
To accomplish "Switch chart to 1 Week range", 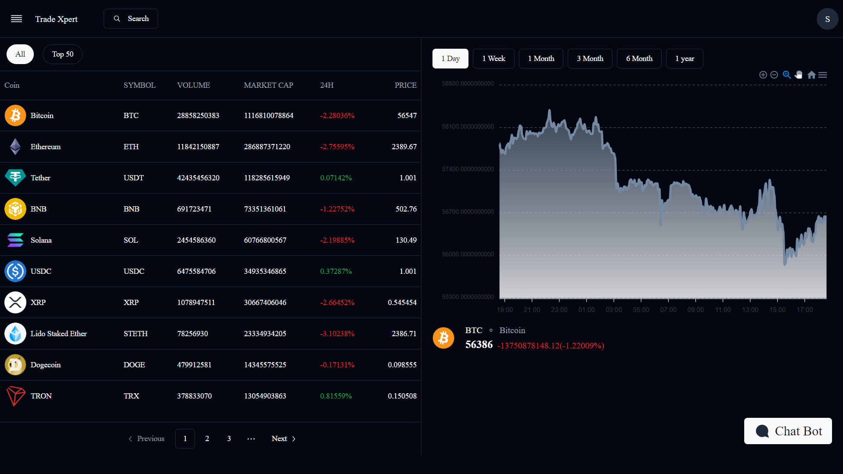I will click(494, 58).
